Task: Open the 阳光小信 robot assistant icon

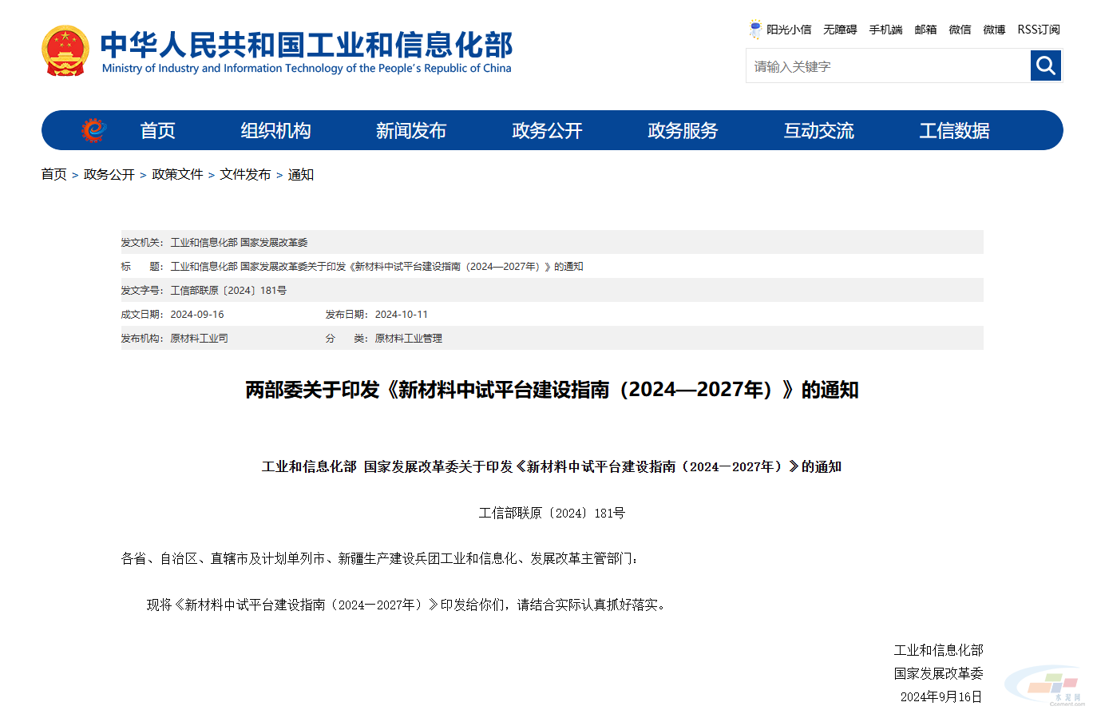Action: [x=755, y=30]
